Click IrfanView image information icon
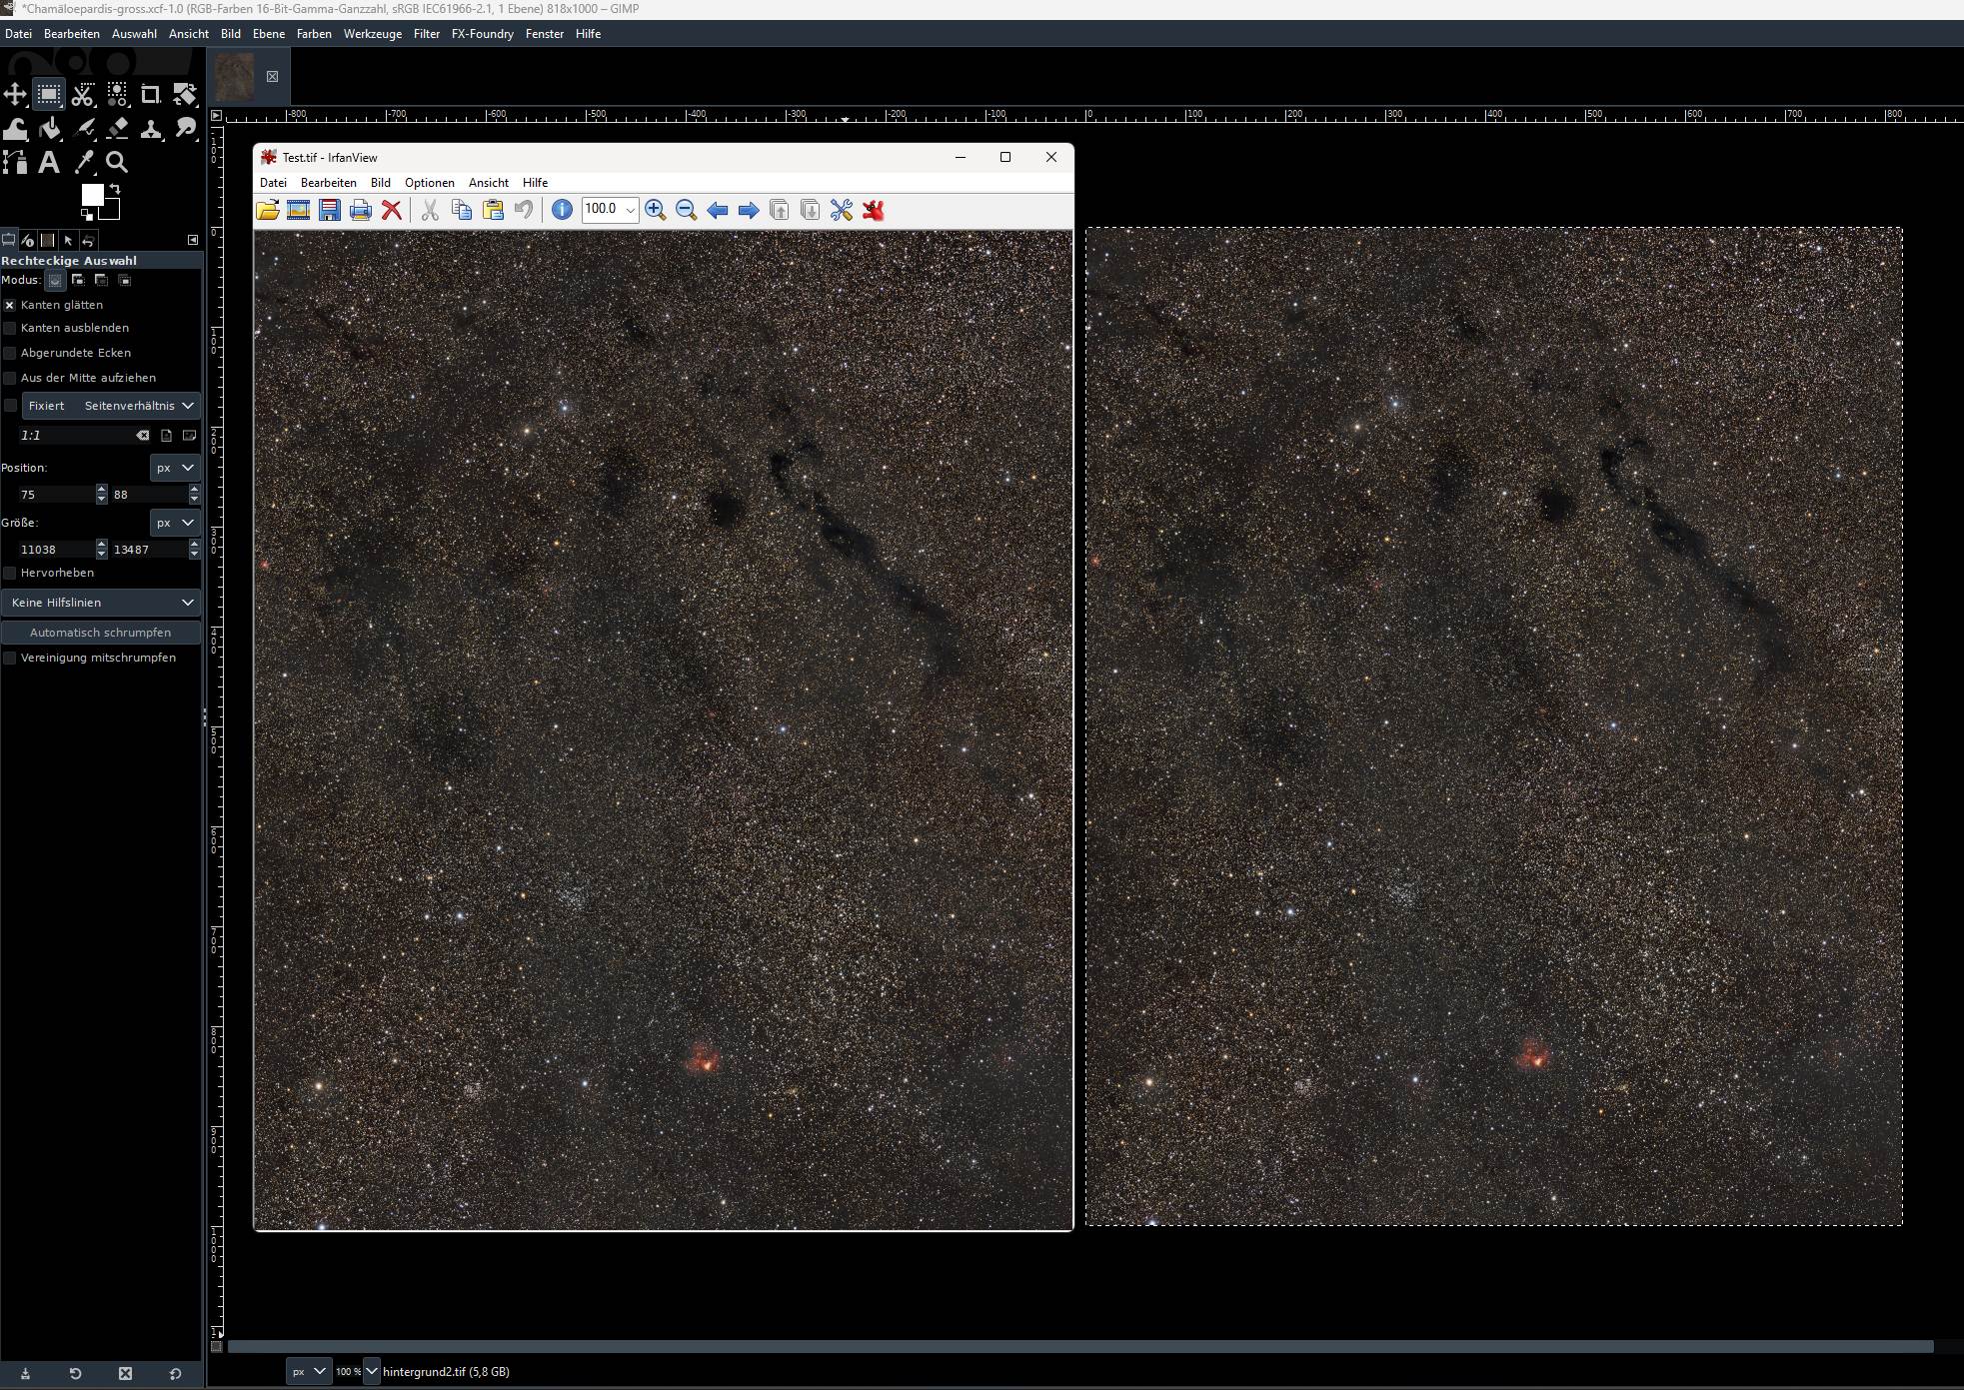Screen dimensions: 1964x1390 tap(562, 210)
